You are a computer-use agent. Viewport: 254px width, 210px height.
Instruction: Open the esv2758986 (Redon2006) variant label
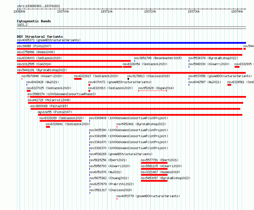coord(36,52)
